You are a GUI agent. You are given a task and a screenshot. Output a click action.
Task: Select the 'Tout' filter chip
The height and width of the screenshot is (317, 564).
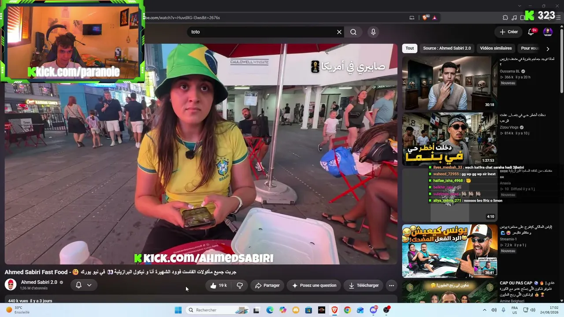[x=410, y=48]
